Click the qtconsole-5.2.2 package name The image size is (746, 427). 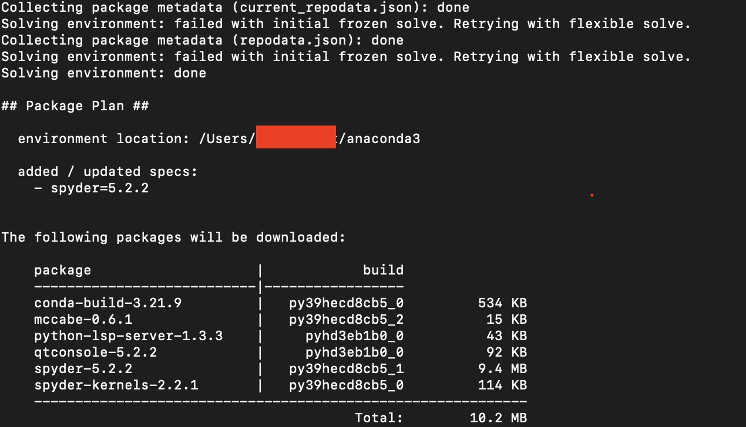96,353
